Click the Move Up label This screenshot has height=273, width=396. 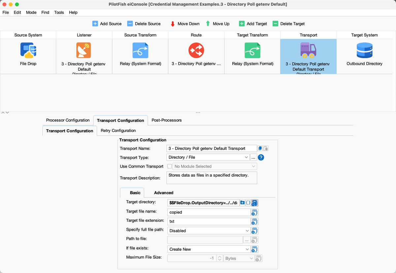pos(221,24)
